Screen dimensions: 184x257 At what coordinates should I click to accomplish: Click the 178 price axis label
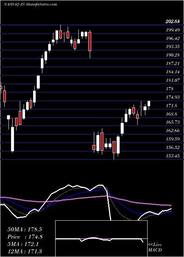(x=170, y=89)
